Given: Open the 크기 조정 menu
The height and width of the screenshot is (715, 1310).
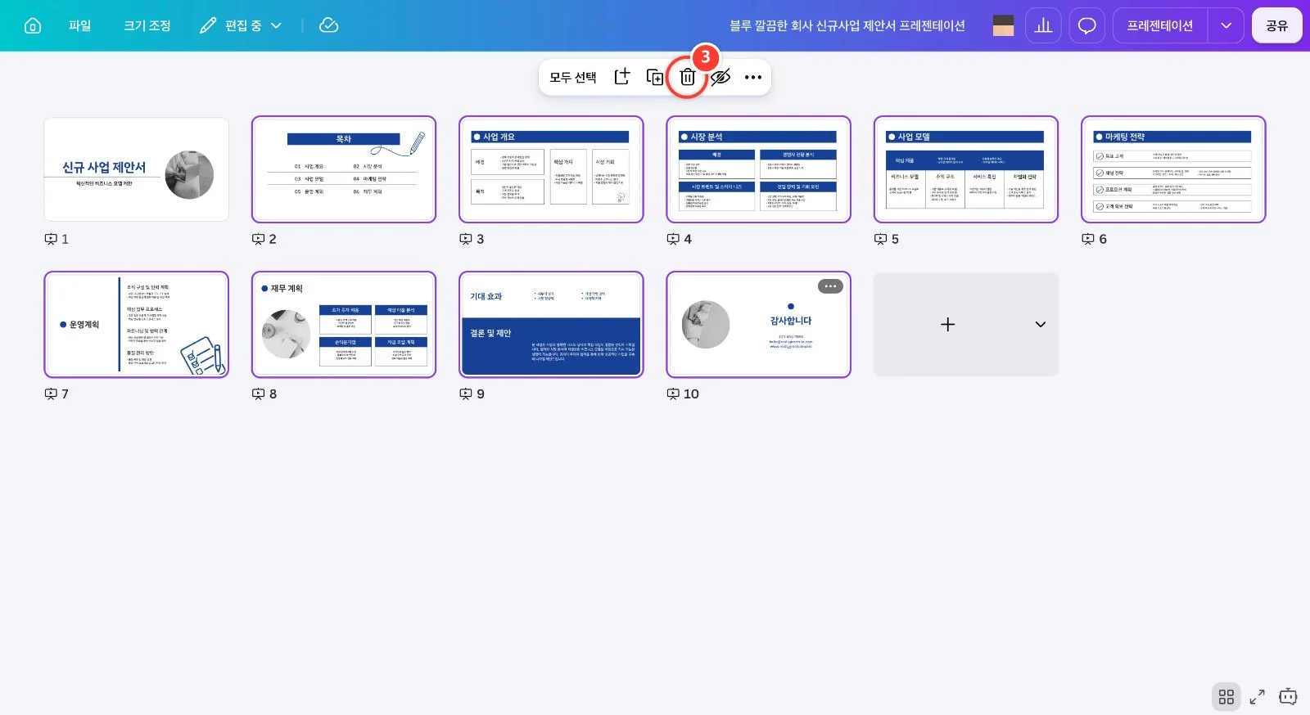Looking at the screenshot, I should pyautogui.click(x=147, y=25).
